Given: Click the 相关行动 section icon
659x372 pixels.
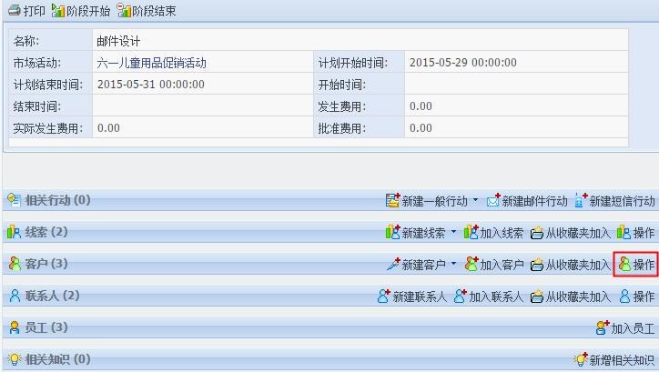Looking at the screenshot, I should point(15,200).
